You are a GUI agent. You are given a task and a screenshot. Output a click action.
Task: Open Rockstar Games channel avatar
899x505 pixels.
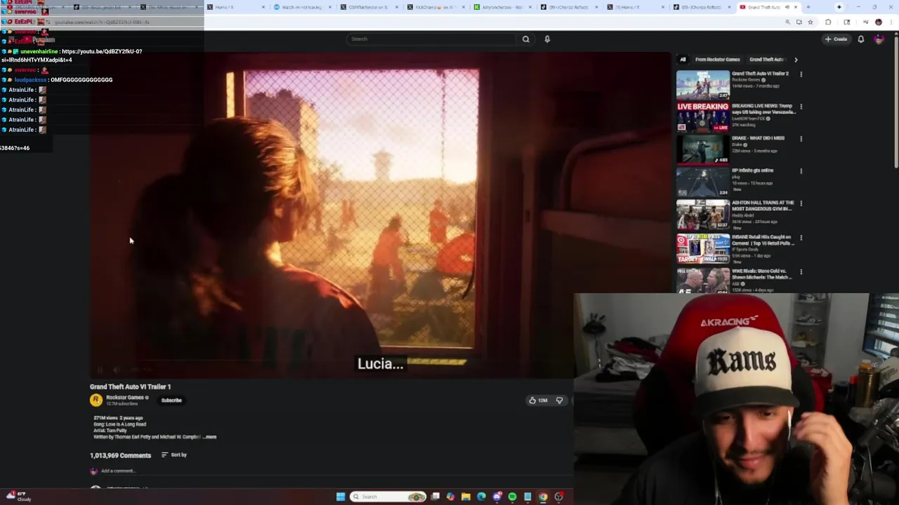pos(96,400)
